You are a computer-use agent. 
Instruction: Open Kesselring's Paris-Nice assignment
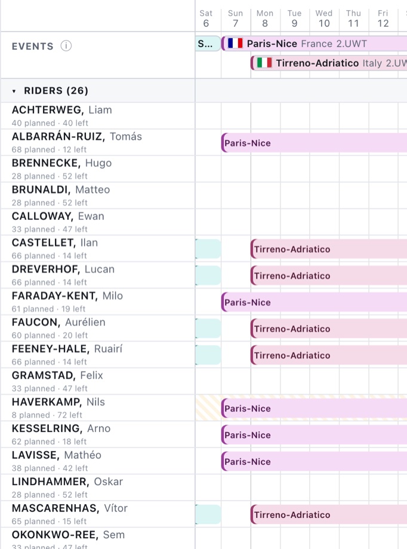coord(314,435)
